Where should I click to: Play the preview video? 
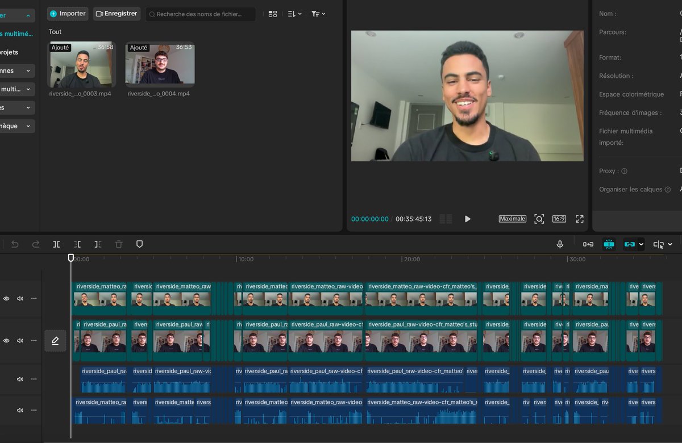(x=467, y=219)
